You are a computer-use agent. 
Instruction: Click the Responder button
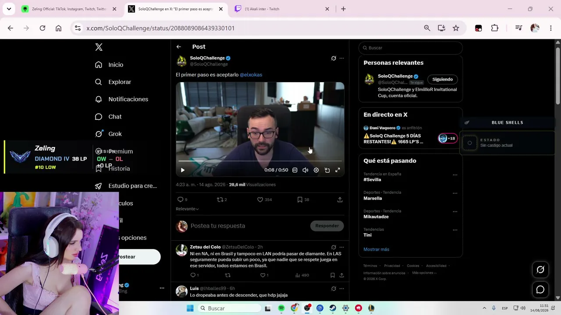(327, 226)
